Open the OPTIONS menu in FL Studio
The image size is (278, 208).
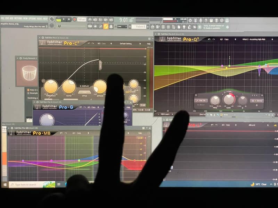pos(32,18)
